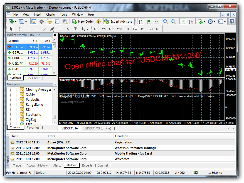
Task: Switch to the Tick Chart tab
Action: (33, 78)
